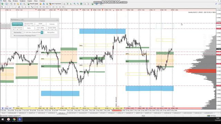Select the vertical line tool
Viewport: 221px width, 124px height.
[9, 7]
